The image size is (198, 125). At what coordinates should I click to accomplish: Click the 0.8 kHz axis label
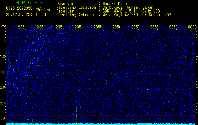pos(3,87)
